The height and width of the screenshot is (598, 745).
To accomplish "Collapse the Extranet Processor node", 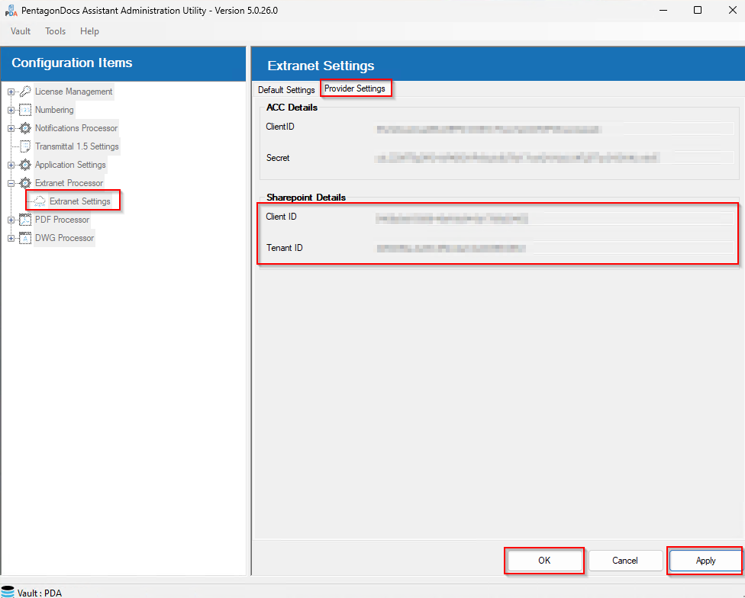I will click(x=11, y=183).
